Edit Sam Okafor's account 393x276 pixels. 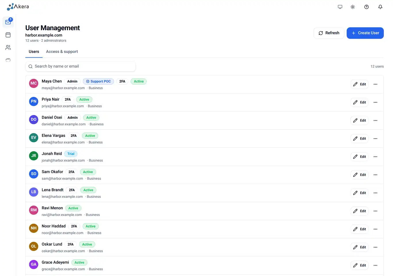coord(359,175)
